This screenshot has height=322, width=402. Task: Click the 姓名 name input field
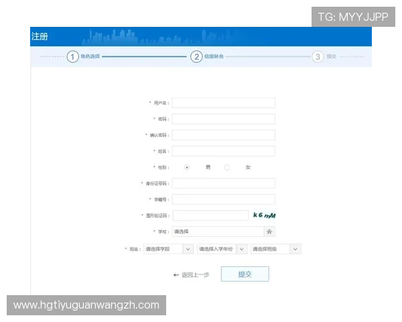(x=223, y=151)
